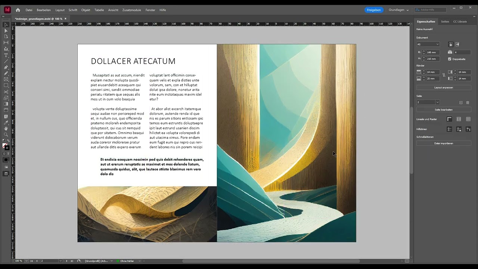Toggle lock guides
Viewport: 478px width, 269px height.
(459, 129)
